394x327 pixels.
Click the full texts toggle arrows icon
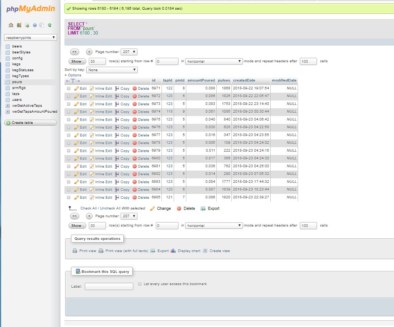(73, 81)
